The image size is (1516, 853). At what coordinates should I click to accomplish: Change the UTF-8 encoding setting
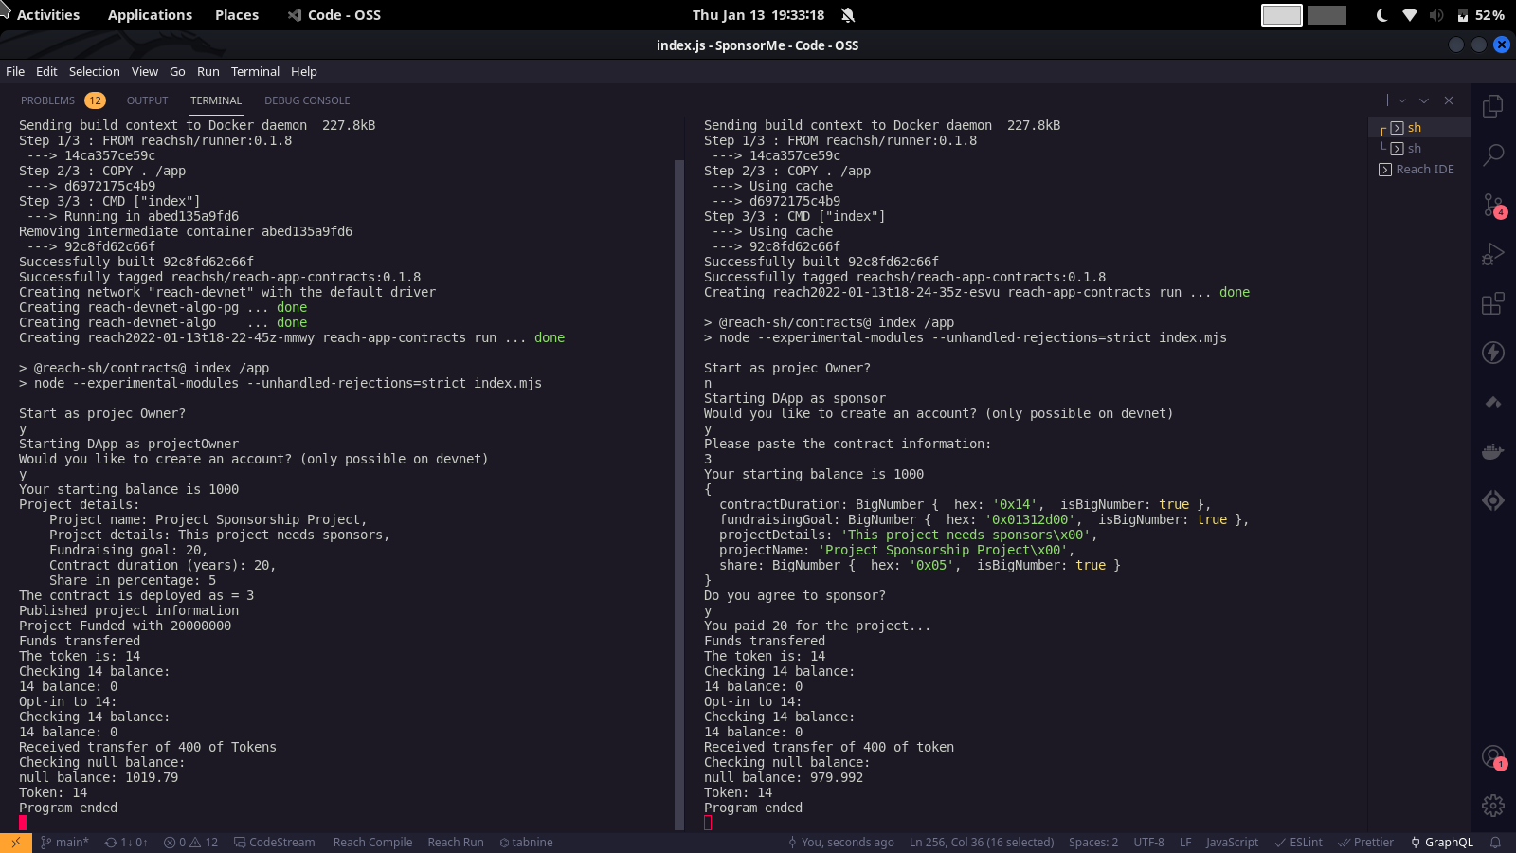point(1148,843)
